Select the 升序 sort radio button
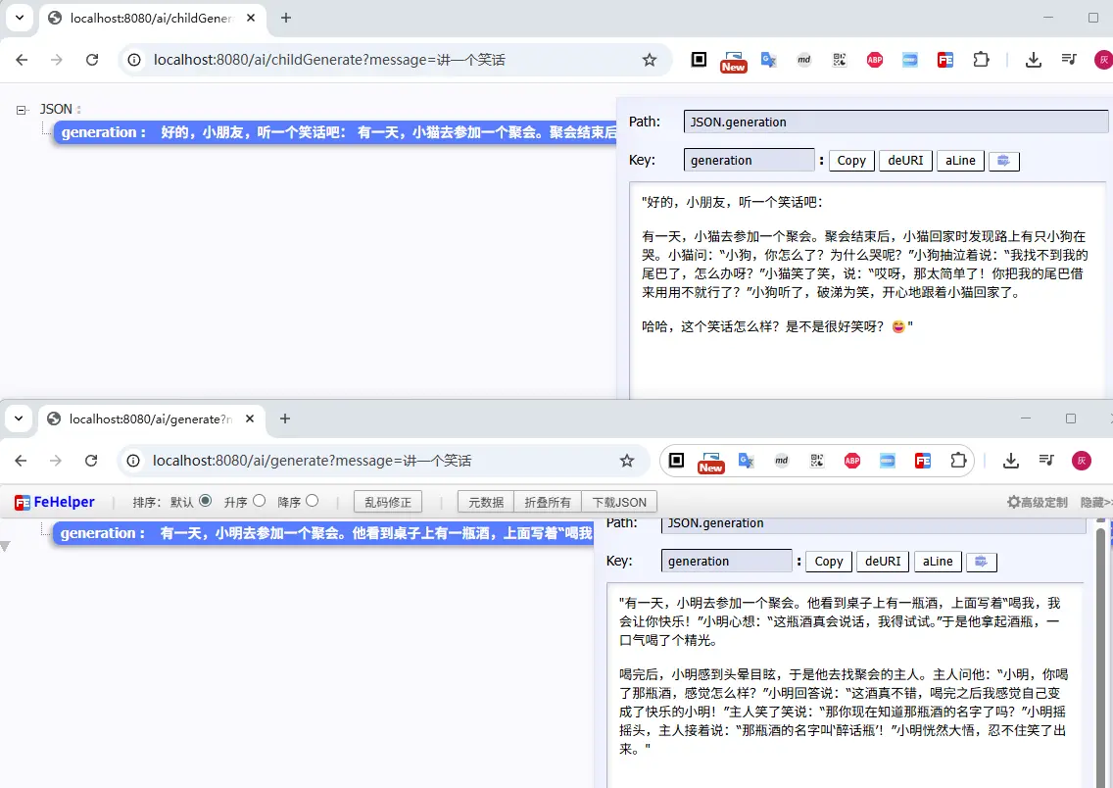Viewport: 1113px width, 788px height. tap(259, 501)
